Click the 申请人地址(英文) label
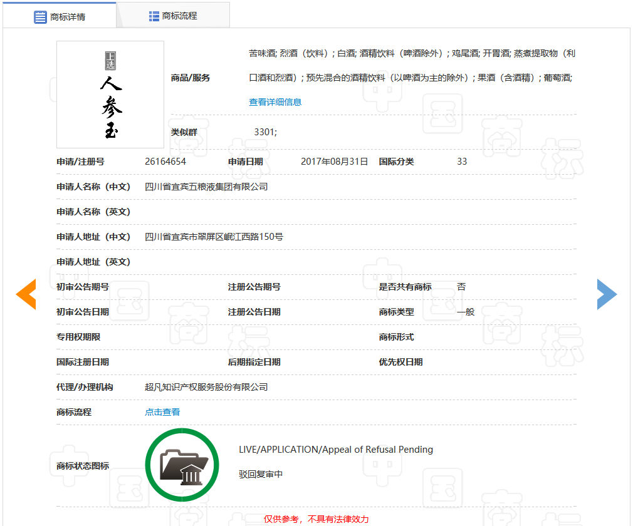The image size is (638, 526). [93, 262]
